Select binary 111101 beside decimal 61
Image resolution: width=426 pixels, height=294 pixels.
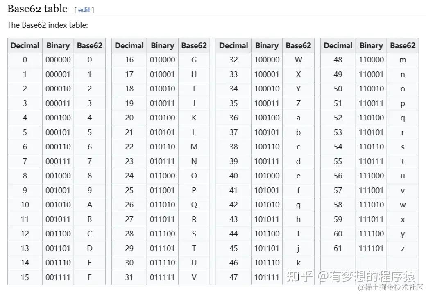tap(371, 248)
